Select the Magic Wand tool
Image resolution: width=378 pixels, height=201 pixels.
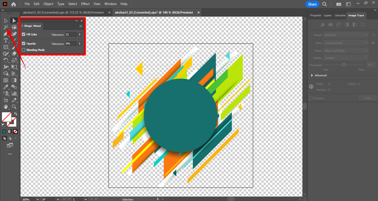pyautogui.click(x=6, y=27)
